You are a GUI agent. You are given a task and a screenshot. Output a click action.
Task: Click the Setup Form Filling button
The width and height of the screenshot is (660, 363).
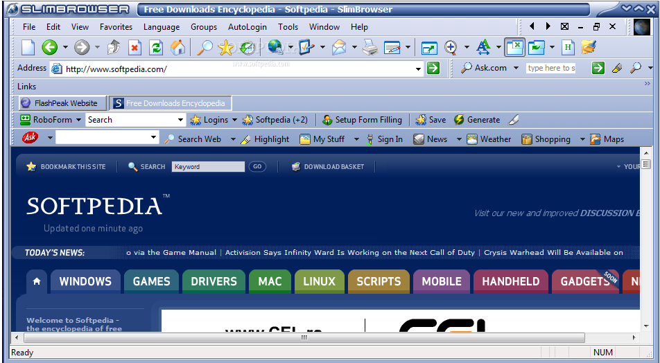coord(362,120)
